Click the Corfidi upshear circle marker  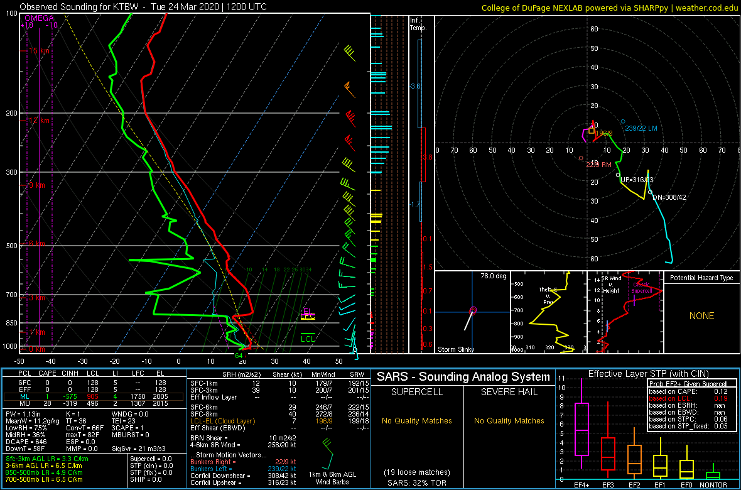click(x=618, y=175)
